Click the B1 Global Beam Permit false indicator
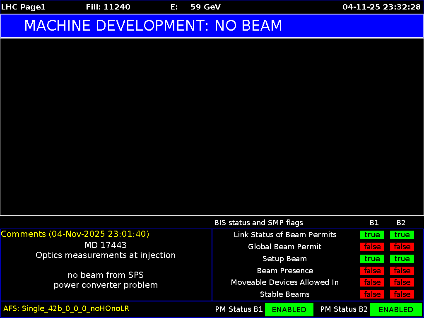Screen dimensions: 424x318 click(372, 247)
